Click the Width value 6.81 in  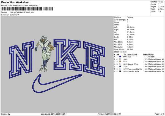161,9
